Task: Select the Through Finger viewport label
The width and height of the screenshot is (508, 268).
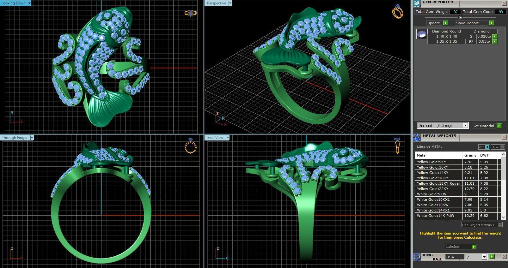Action: point(15,138)
